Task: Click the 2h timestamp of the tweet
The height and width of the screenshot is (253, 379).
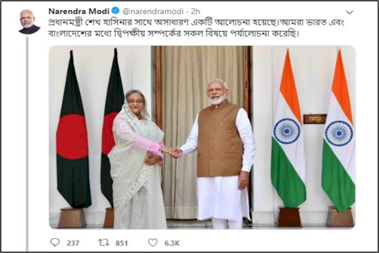Action: click(x=196, y=11)
